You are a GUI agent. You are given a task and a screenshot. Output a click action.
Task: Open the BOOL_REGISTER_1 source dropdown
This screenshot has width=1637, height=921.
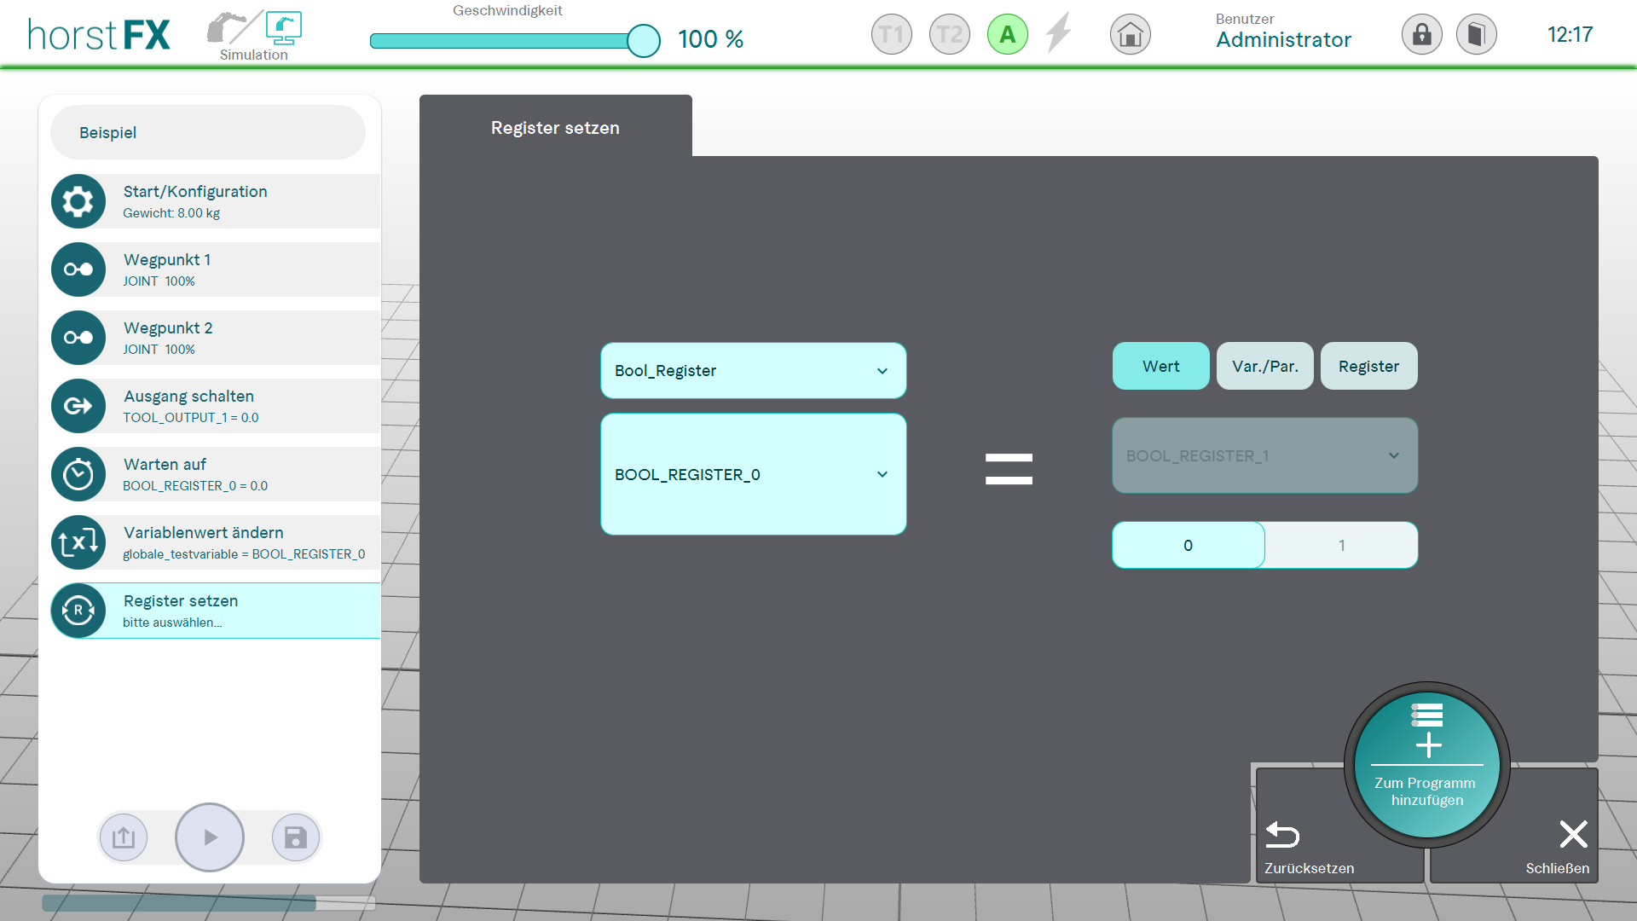(1264, 455)
